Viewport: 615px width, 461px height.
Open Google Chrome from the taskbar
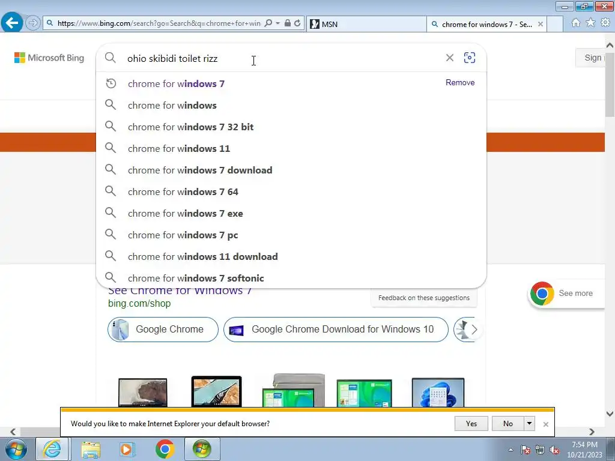point(165,449)
